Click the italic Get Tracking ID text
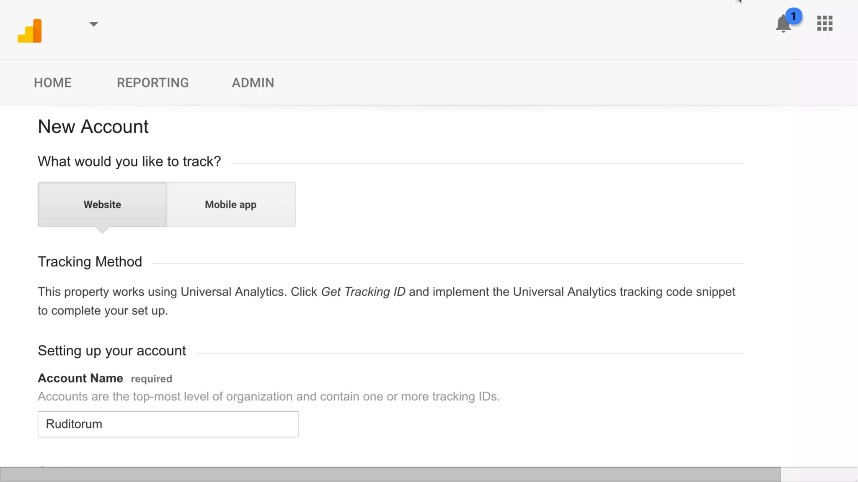Viewport: 858px width, 482px height. tap(363, 292)
